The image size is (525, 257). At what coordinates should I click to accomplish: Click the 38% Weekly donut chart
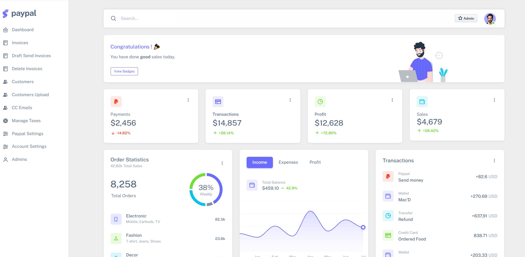[206, 190]
